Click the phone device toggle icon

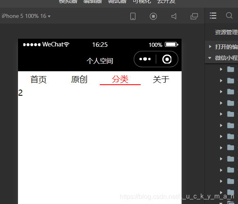point(133,16)
